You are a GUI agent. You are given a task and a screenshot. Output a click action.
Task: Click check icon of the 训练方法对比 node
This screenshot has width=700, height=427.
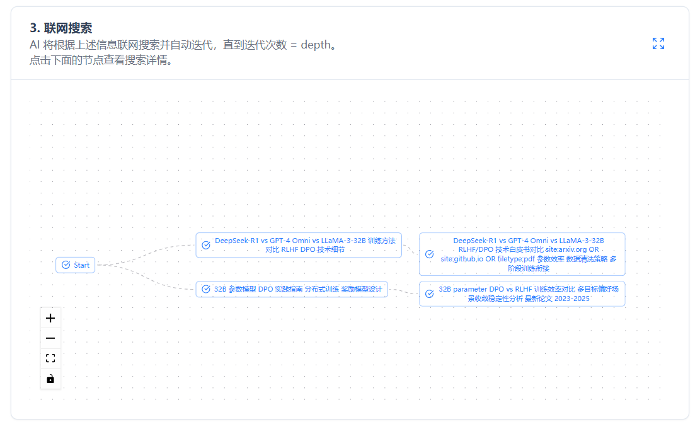pos(206,245)
